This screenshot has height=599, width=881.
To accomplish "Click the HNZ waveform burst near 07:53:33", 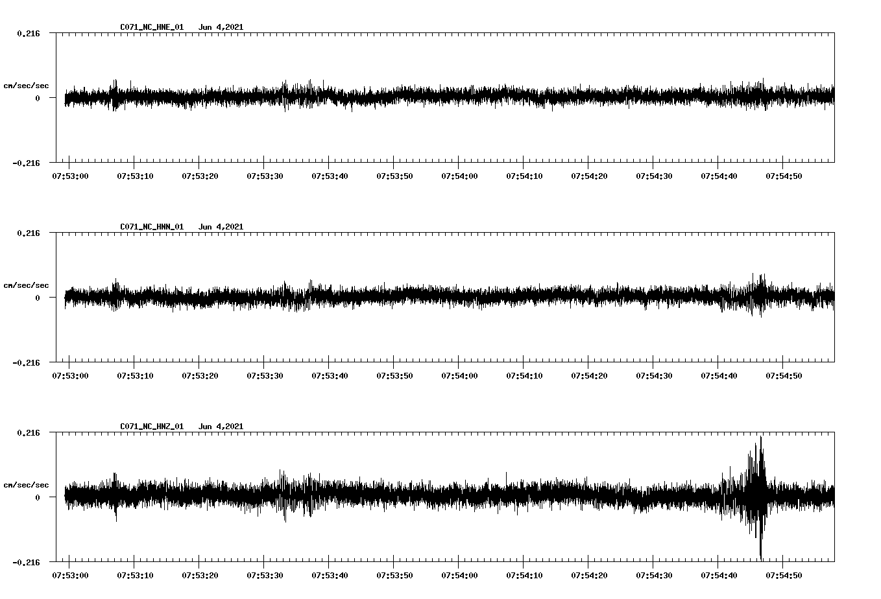I will pyautogui.click(x=283, y=496).
